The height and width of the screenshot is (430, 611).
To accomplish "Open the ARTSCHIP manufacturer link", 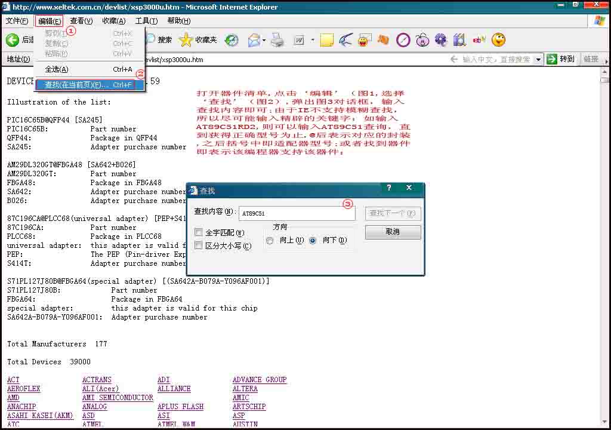I will [x=249, y=407].
